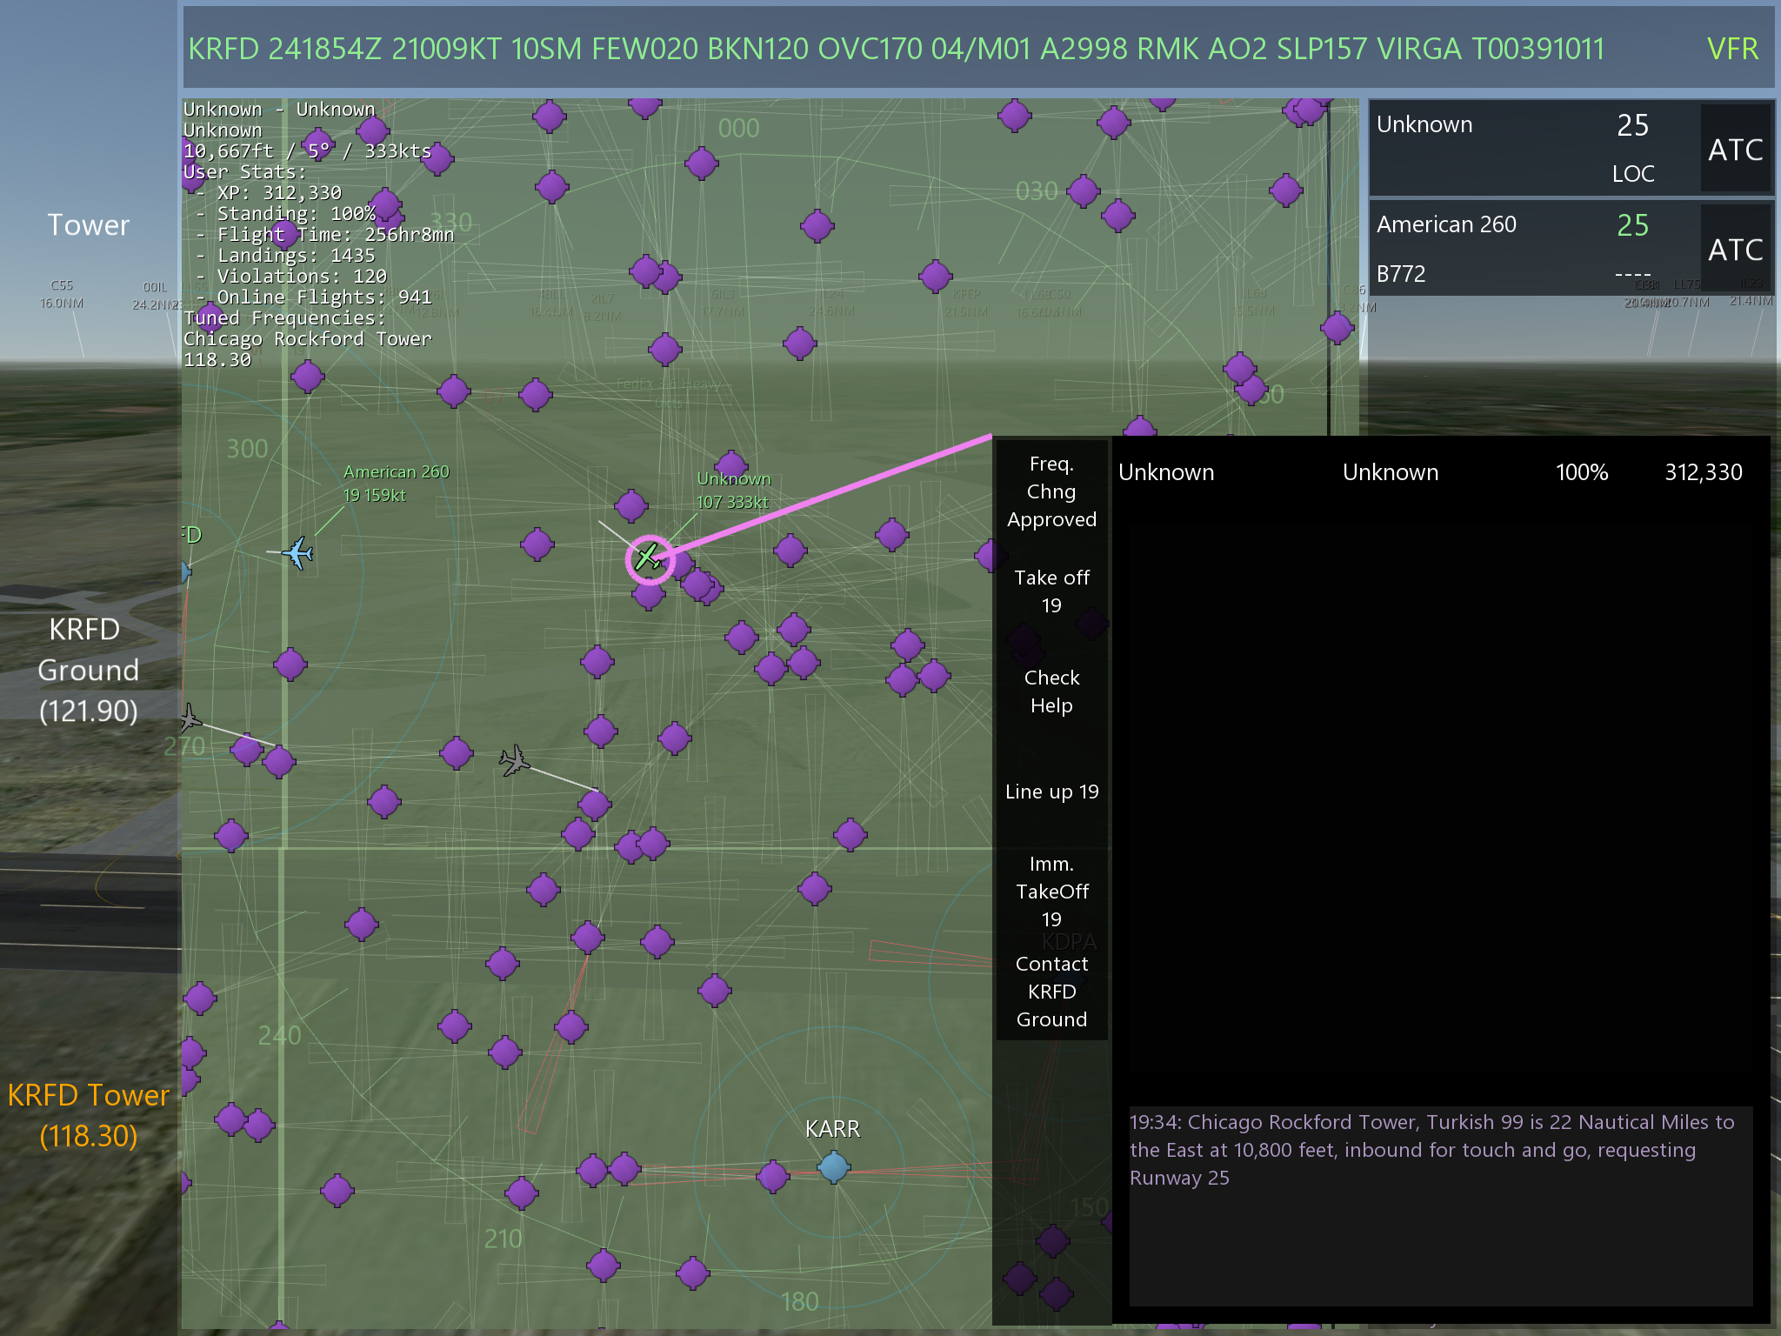Tell pilot Contact KRFD Ground
Viewport: 1781px width, 1336px height.
1051,992
